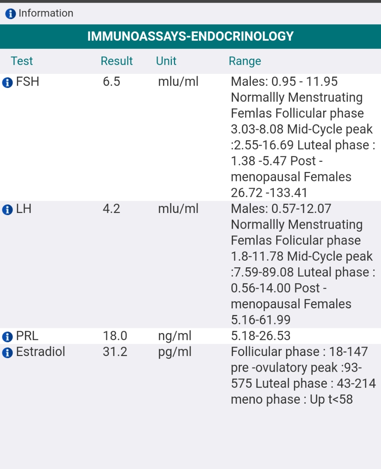Select the PRL test name
This screenshot has height=469, width=381.
tap(27, 336)
